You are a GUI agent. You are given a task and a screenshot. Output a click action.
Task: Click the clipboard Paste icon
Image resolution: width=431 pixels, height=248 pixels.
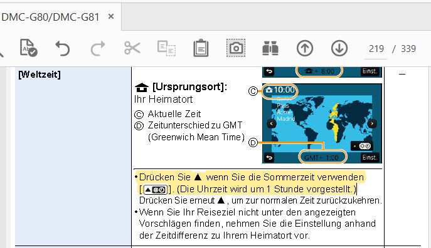pyautogui.click(x=201, y=48)
